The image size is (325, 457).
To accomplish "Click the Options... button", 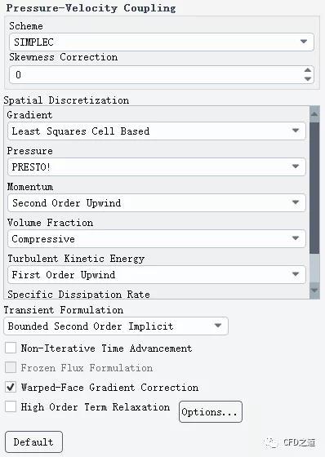I will 211,411.
